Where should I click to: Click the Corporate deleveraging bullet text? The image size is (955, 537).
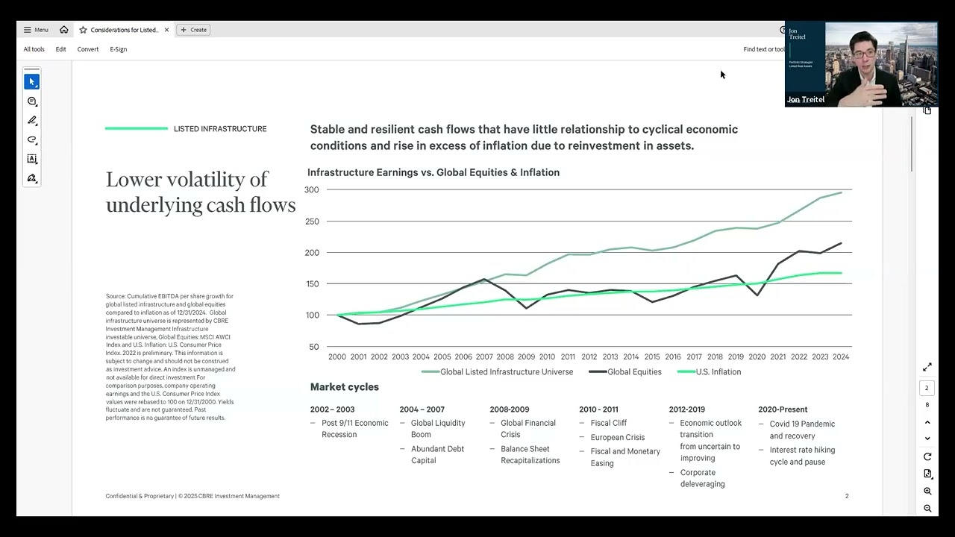pos(702,478)
